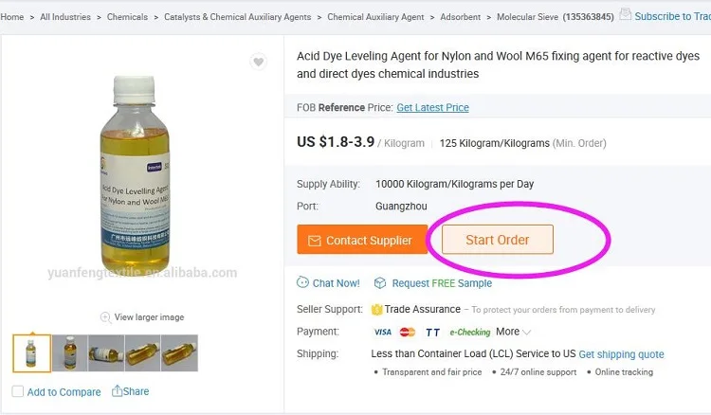This screenshot has height=415, width=711.
Task: Click the heart favorite icon
Action: click(x=258, y=63)
